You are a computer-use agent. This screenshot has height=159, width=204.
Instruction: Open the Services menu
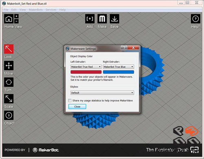coord(51,10)
